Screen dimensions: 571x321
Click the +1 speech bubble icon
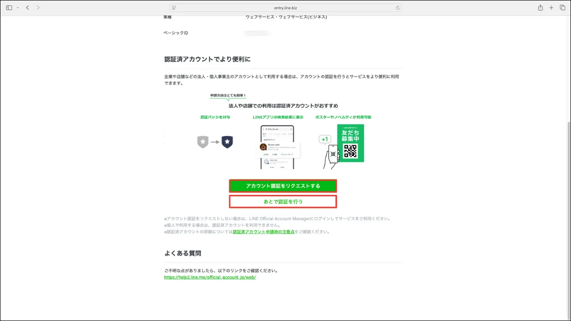[x=325, y=139]
